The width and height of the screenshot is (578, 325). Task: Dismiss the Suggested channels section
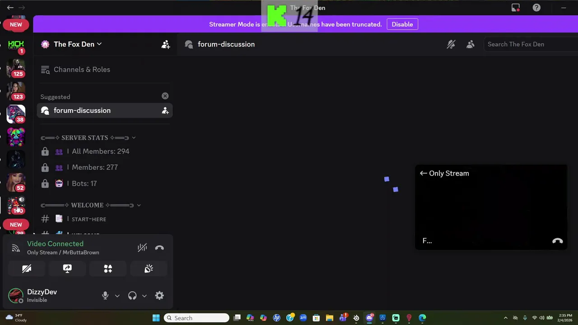[165, 96]
